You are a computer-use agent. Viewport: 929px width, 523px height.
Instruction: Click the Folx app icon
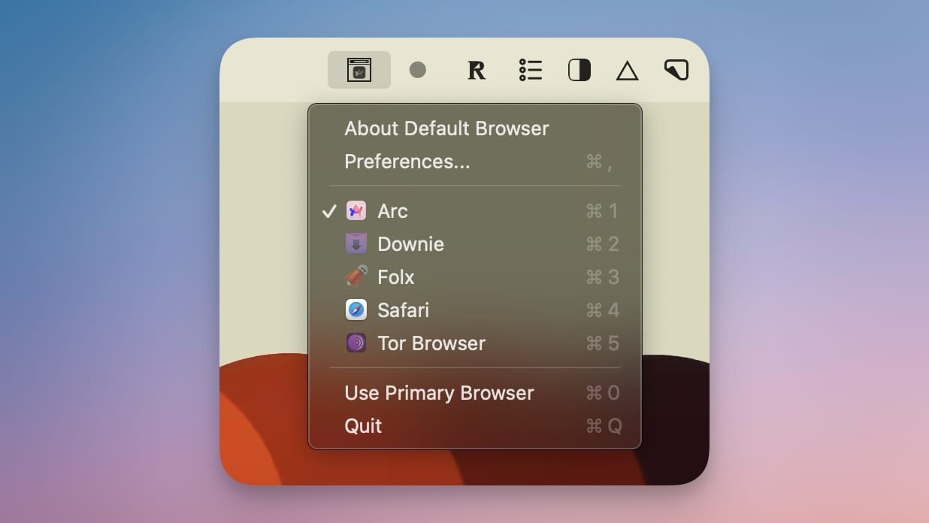point(356,277)
